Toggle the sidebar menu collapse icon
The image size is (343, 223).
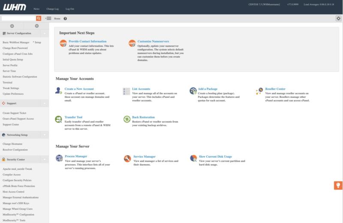[48, 18]
